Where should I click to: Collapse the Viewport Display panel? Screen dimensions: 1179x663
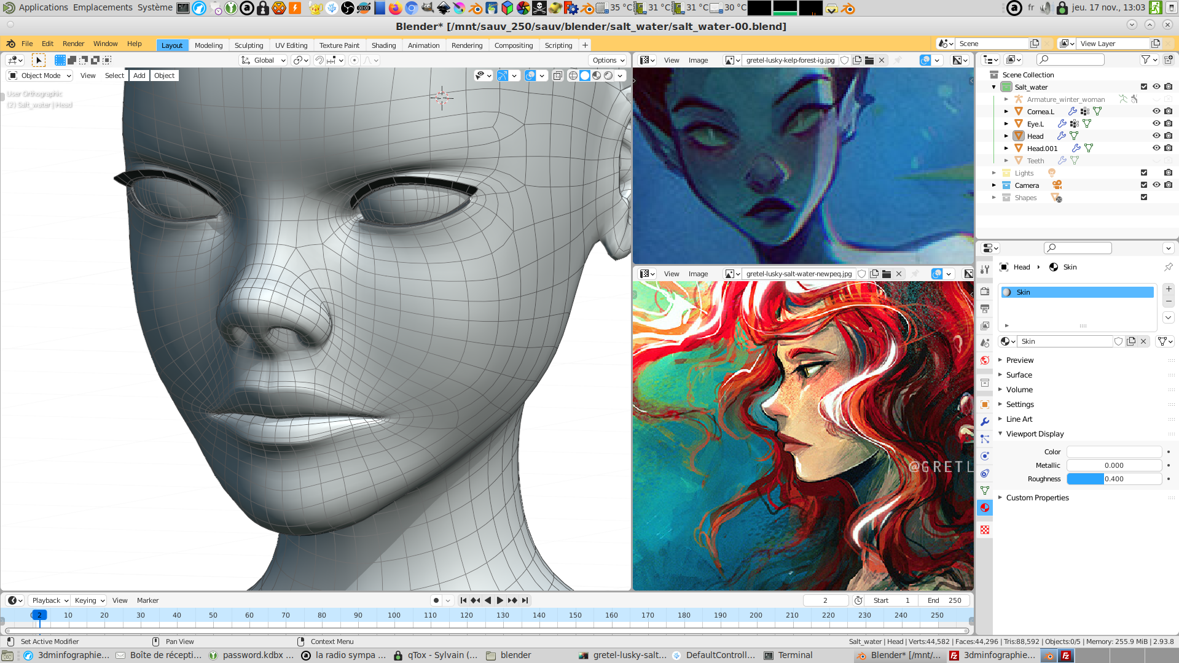coord(1035,434)
